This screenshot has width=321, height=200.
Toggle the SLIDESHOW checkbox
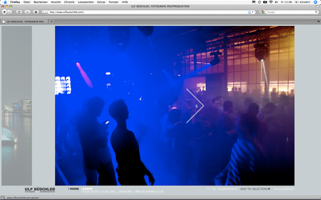click(236, 189)
